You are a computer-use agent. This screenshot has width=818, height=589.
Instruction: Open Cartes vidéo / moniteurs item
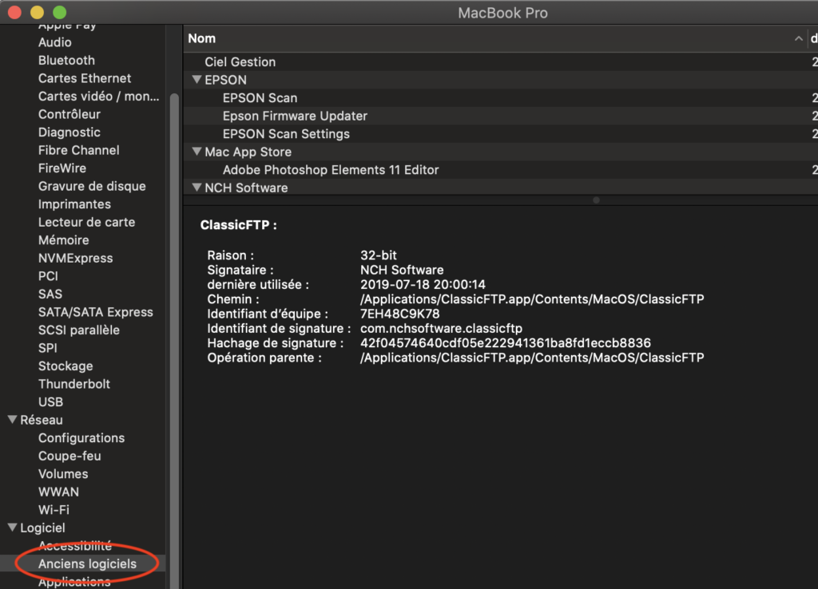tap(98, 97)
